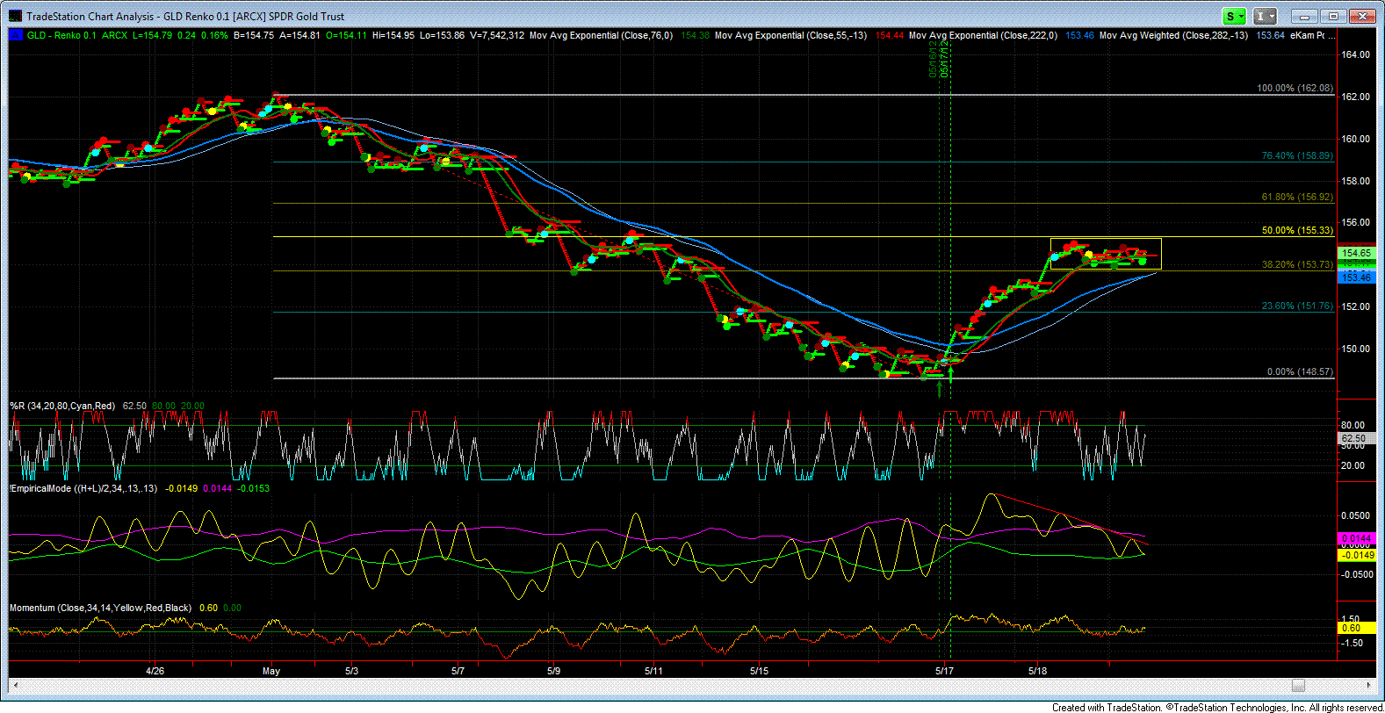The image size is (1385, 713).
Task: Click the 5/17 date on the time axis
Action: (x=944, y=671)
